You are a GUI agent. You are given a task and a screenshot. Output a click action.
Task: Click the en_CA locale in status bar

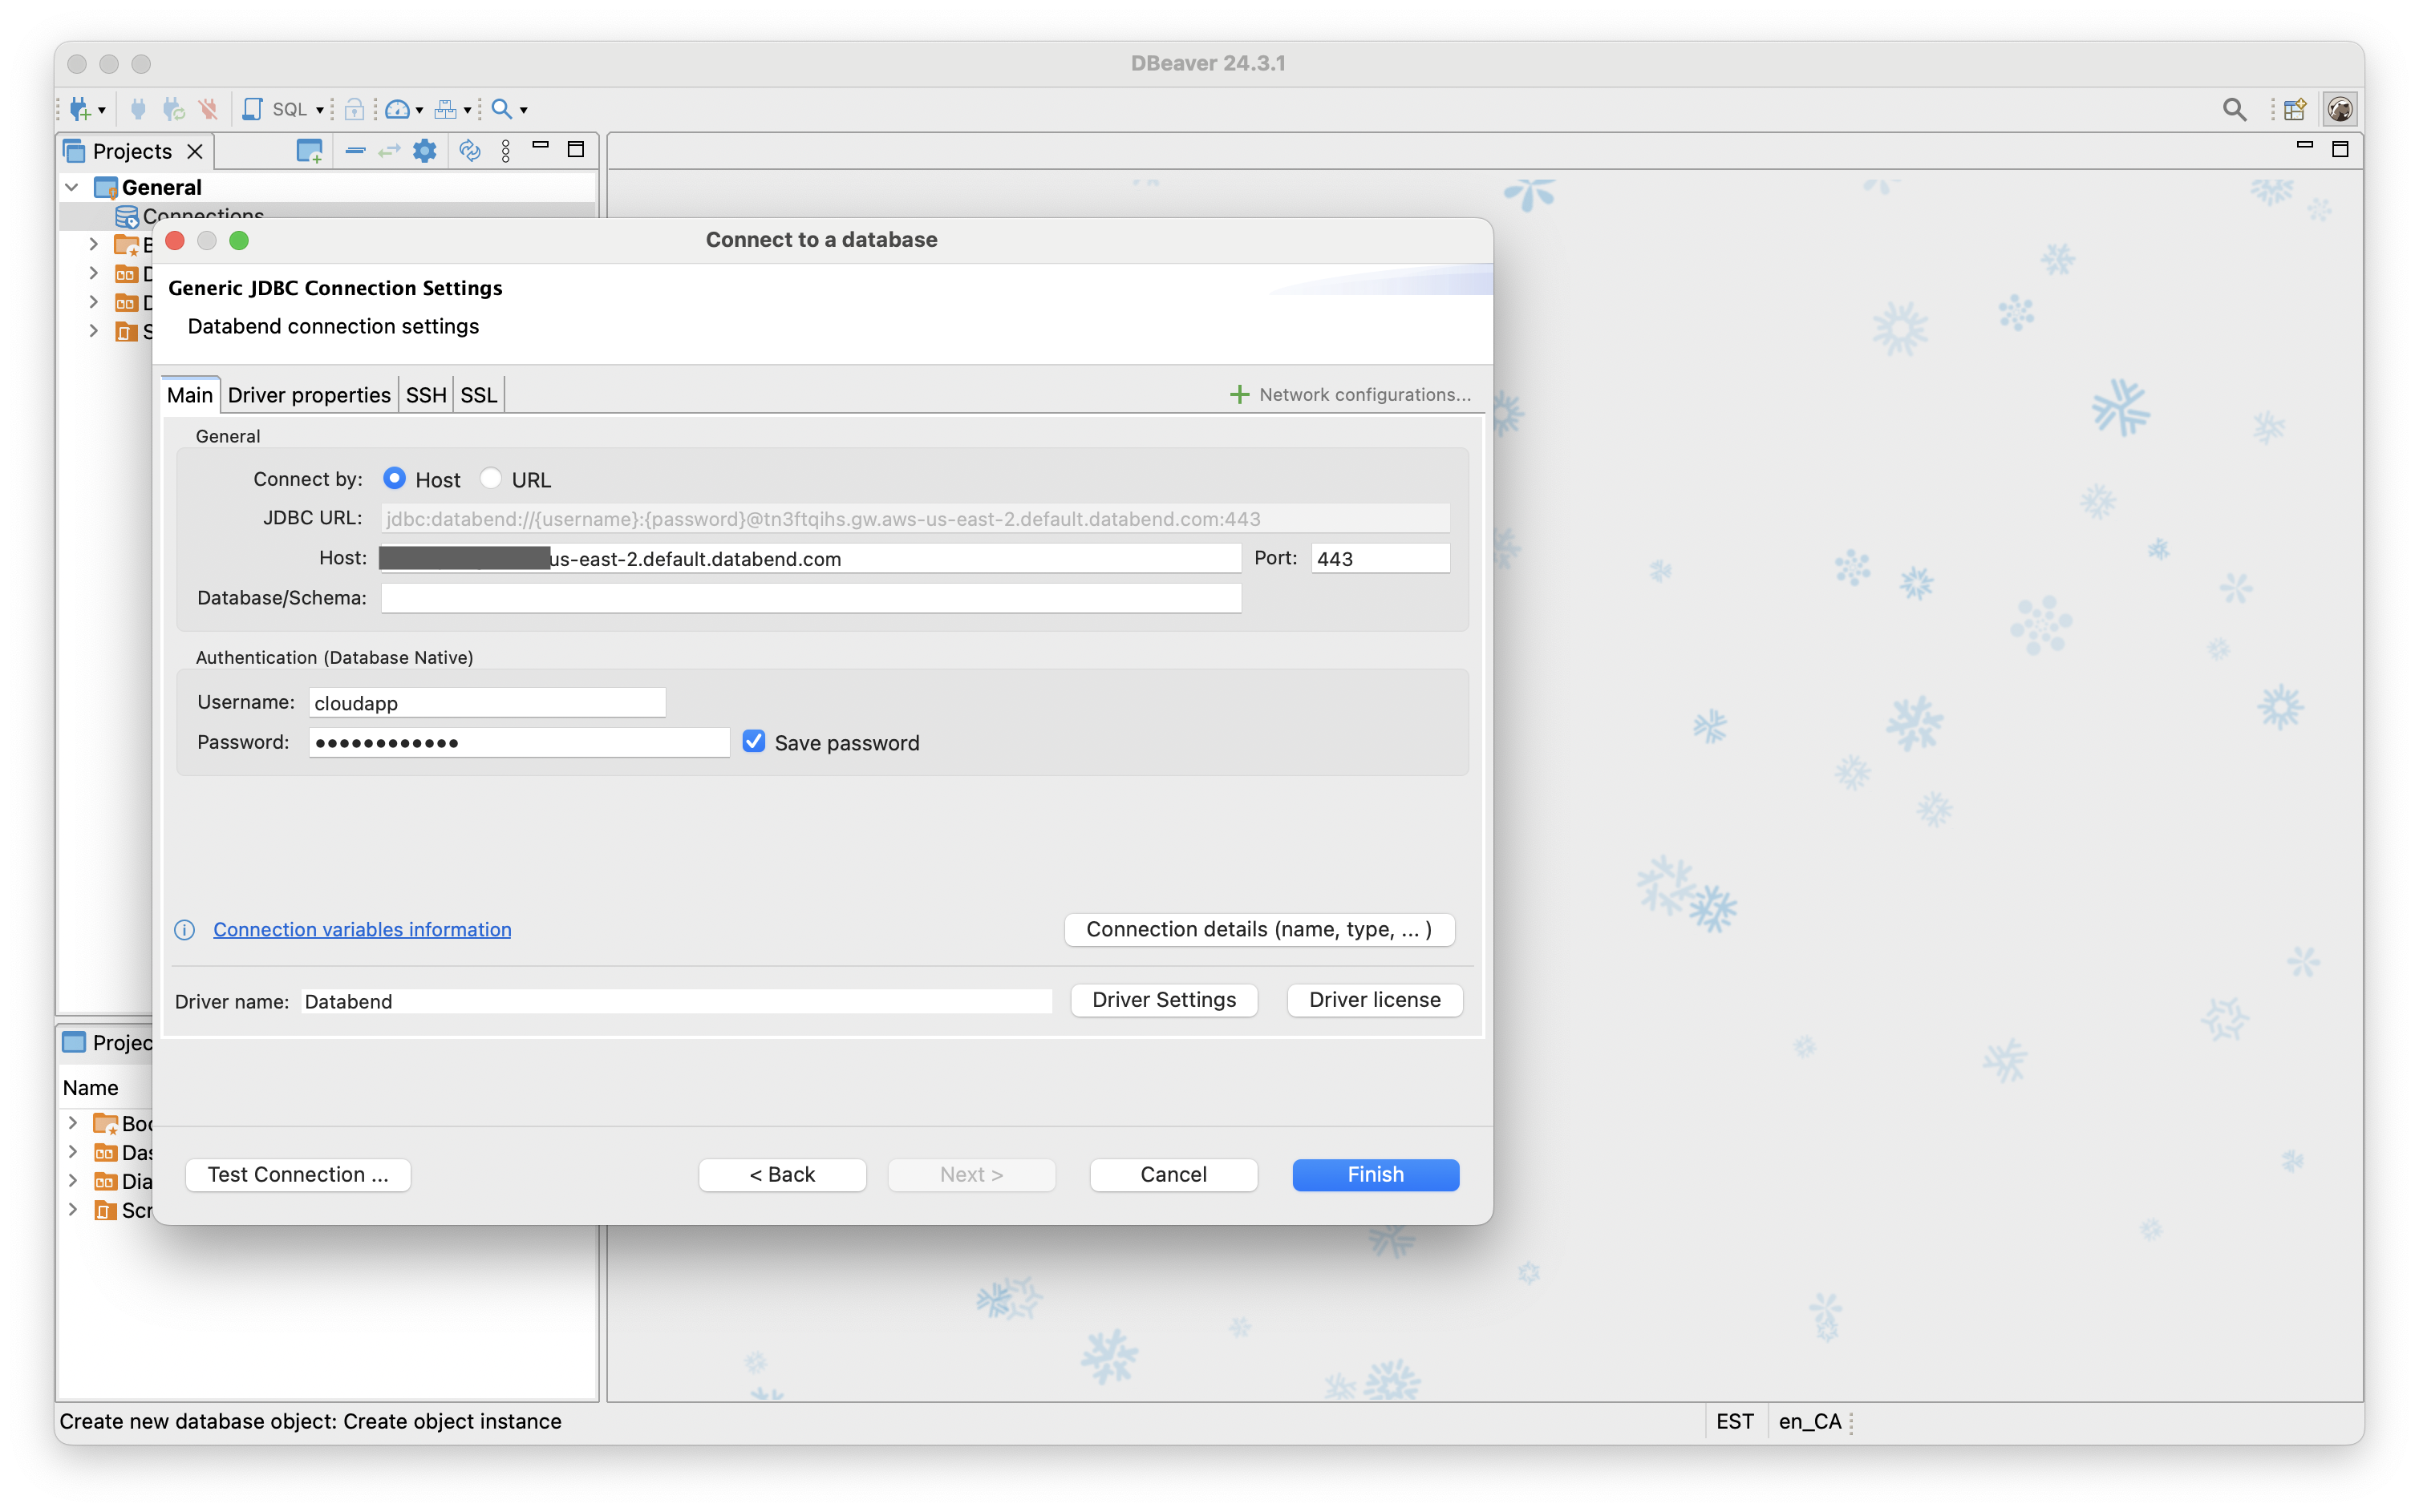click(x=1809, y=1421)
